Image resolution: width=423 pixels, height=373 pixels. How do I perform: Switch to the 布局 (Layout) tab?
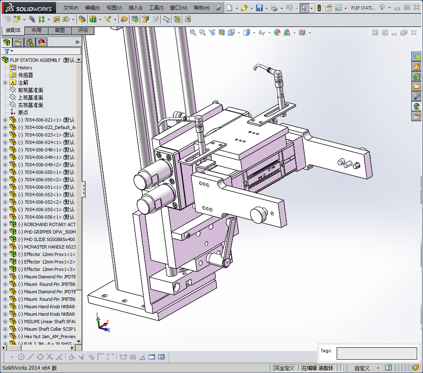(37, 30)
